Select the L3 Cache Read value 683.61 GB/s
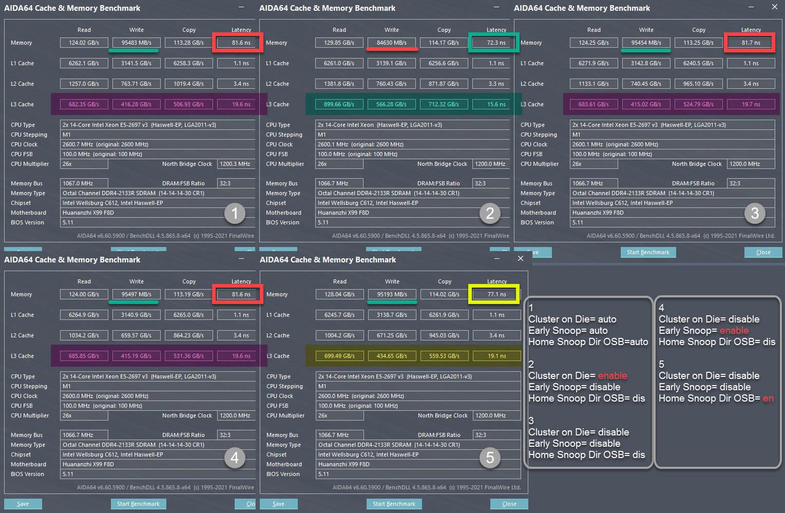Viewport: 785px width, 513px height. 593,104
